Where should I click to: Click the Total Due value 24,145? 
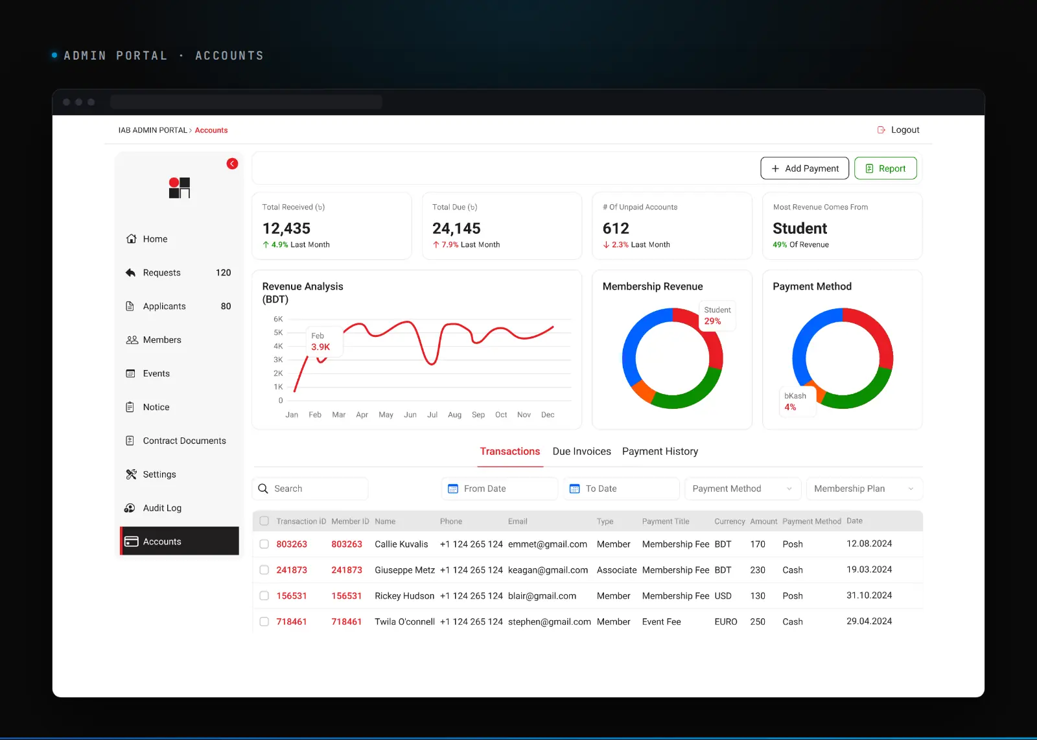[x=456, y=229]
